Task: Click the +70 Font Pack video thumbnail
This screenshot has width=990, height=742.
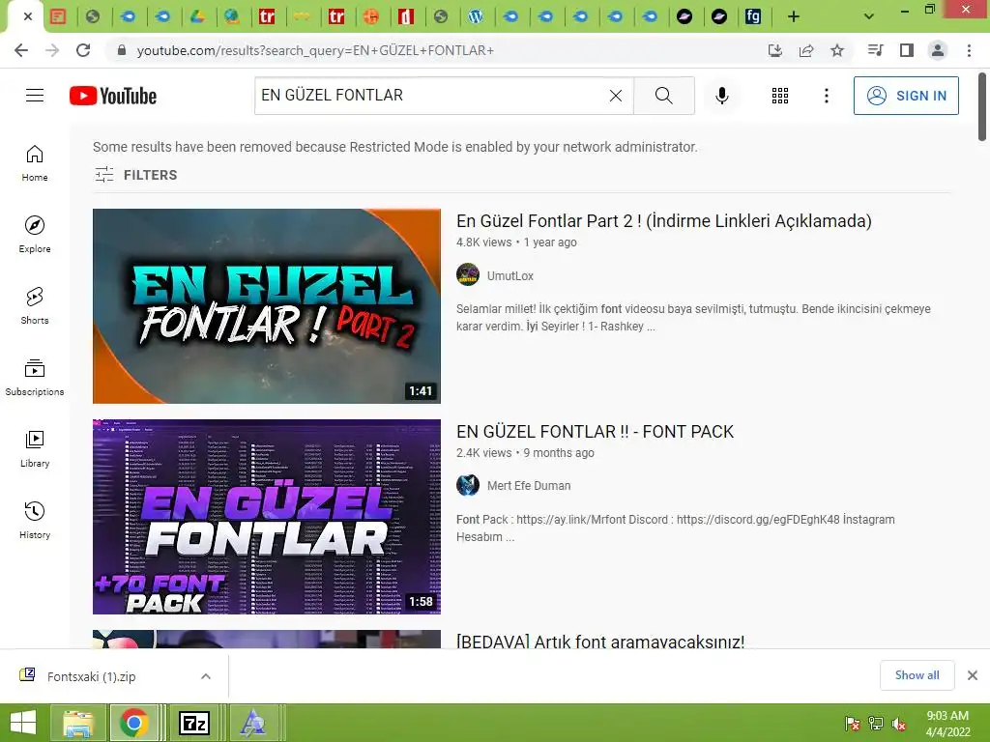Action: (x=267, y=516)
